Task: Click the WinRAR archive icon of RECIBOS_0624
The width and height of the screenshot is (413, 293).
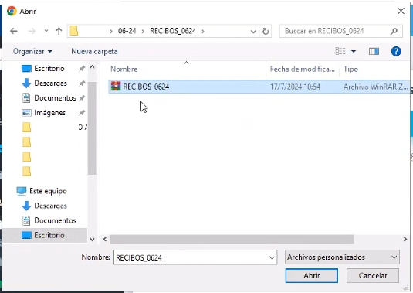Action: [x=116, y=87]
